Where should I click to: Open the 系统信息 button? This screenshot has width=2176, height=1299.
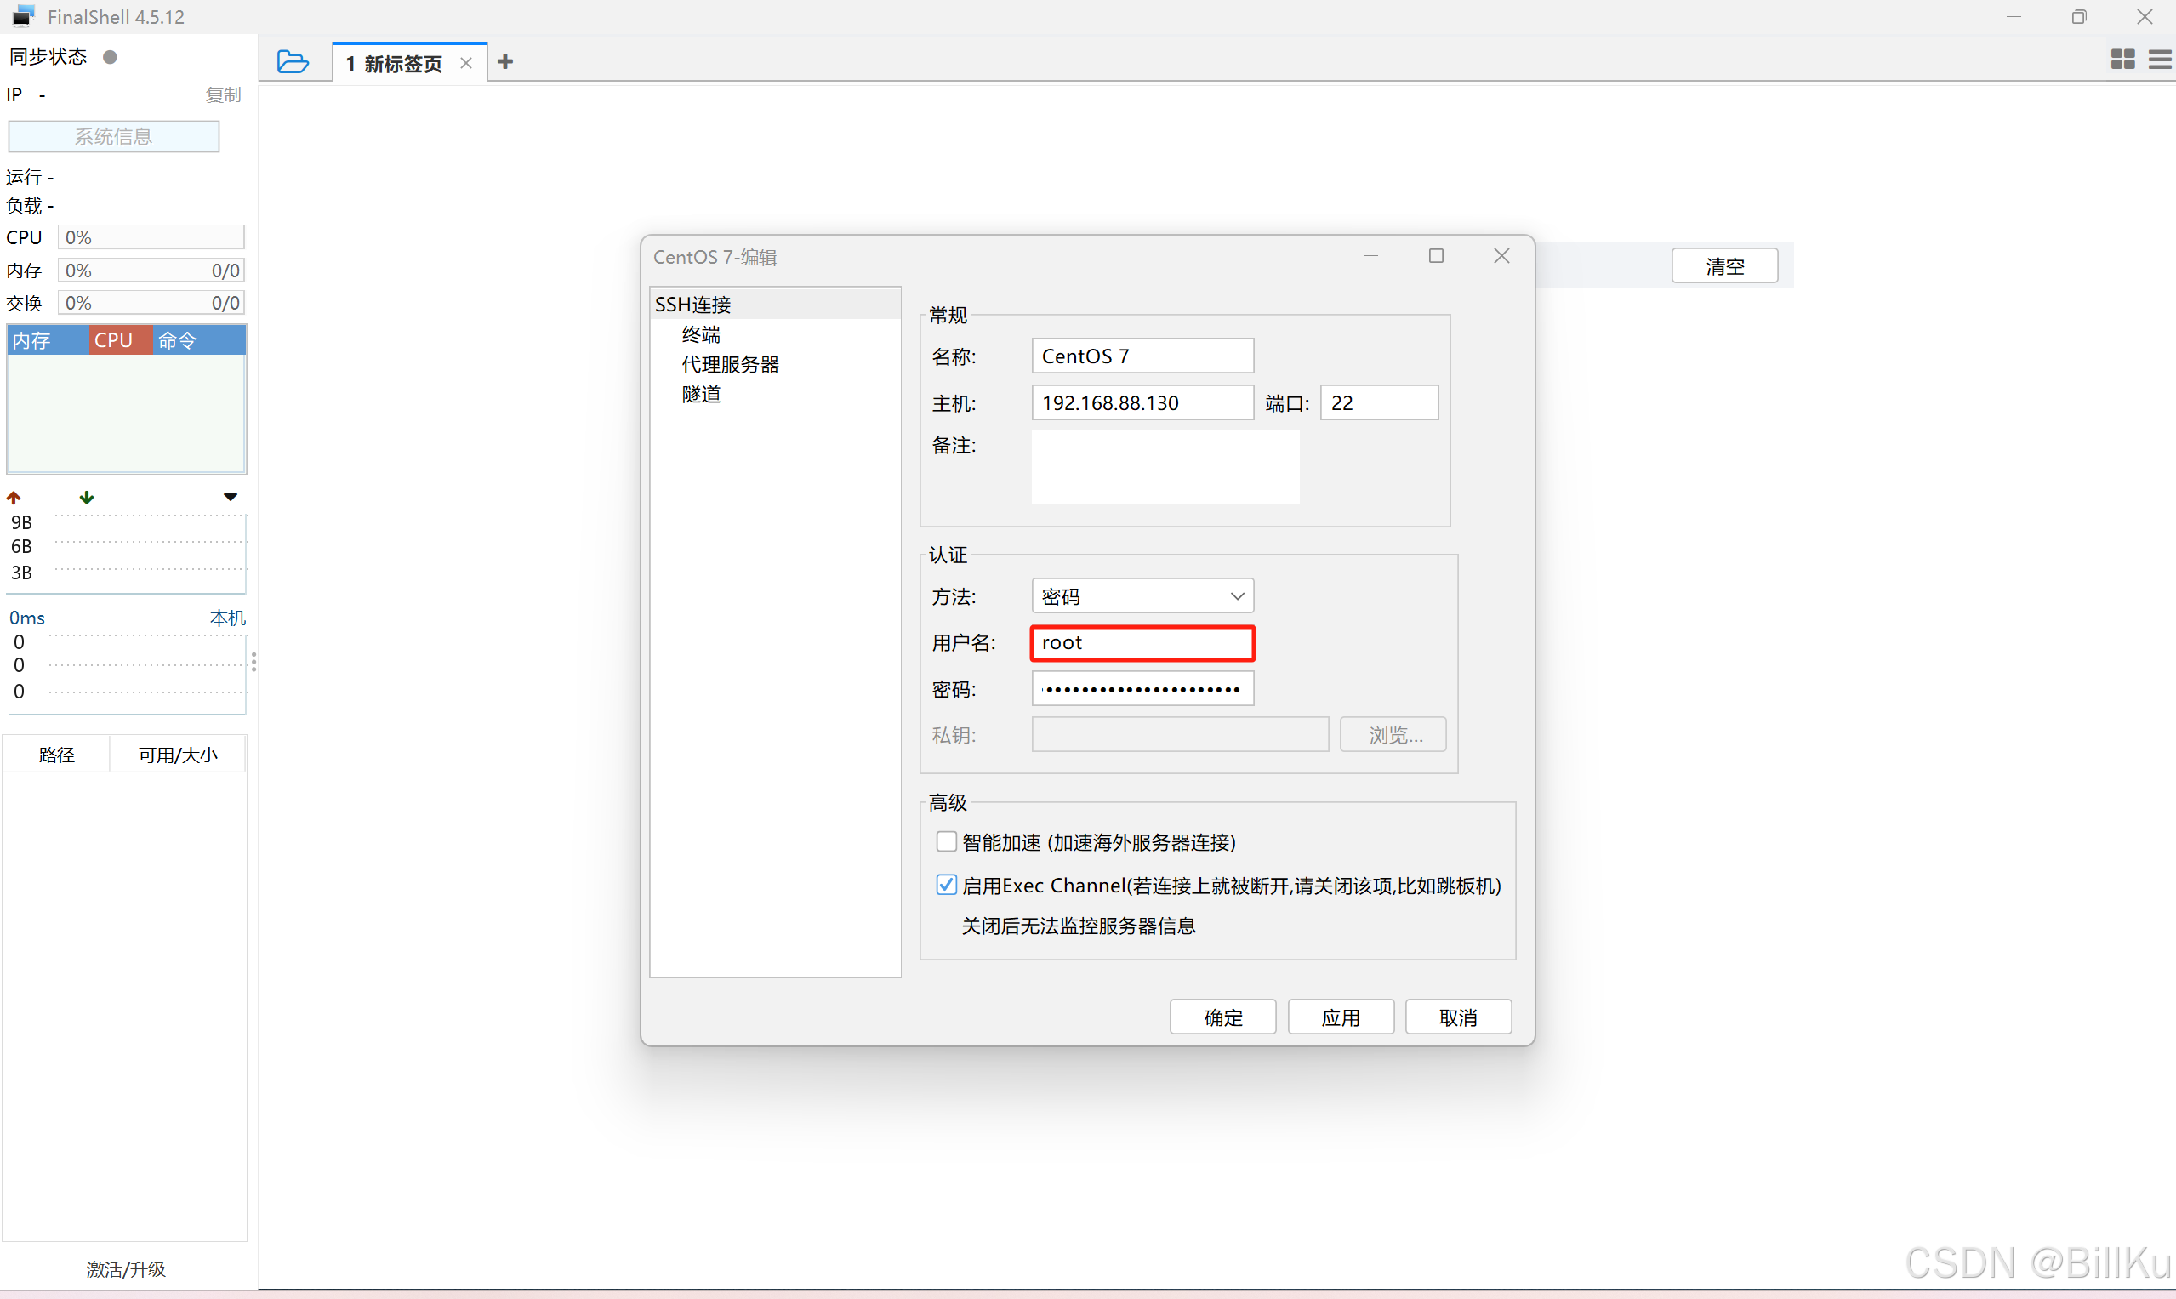pos(114,137)
